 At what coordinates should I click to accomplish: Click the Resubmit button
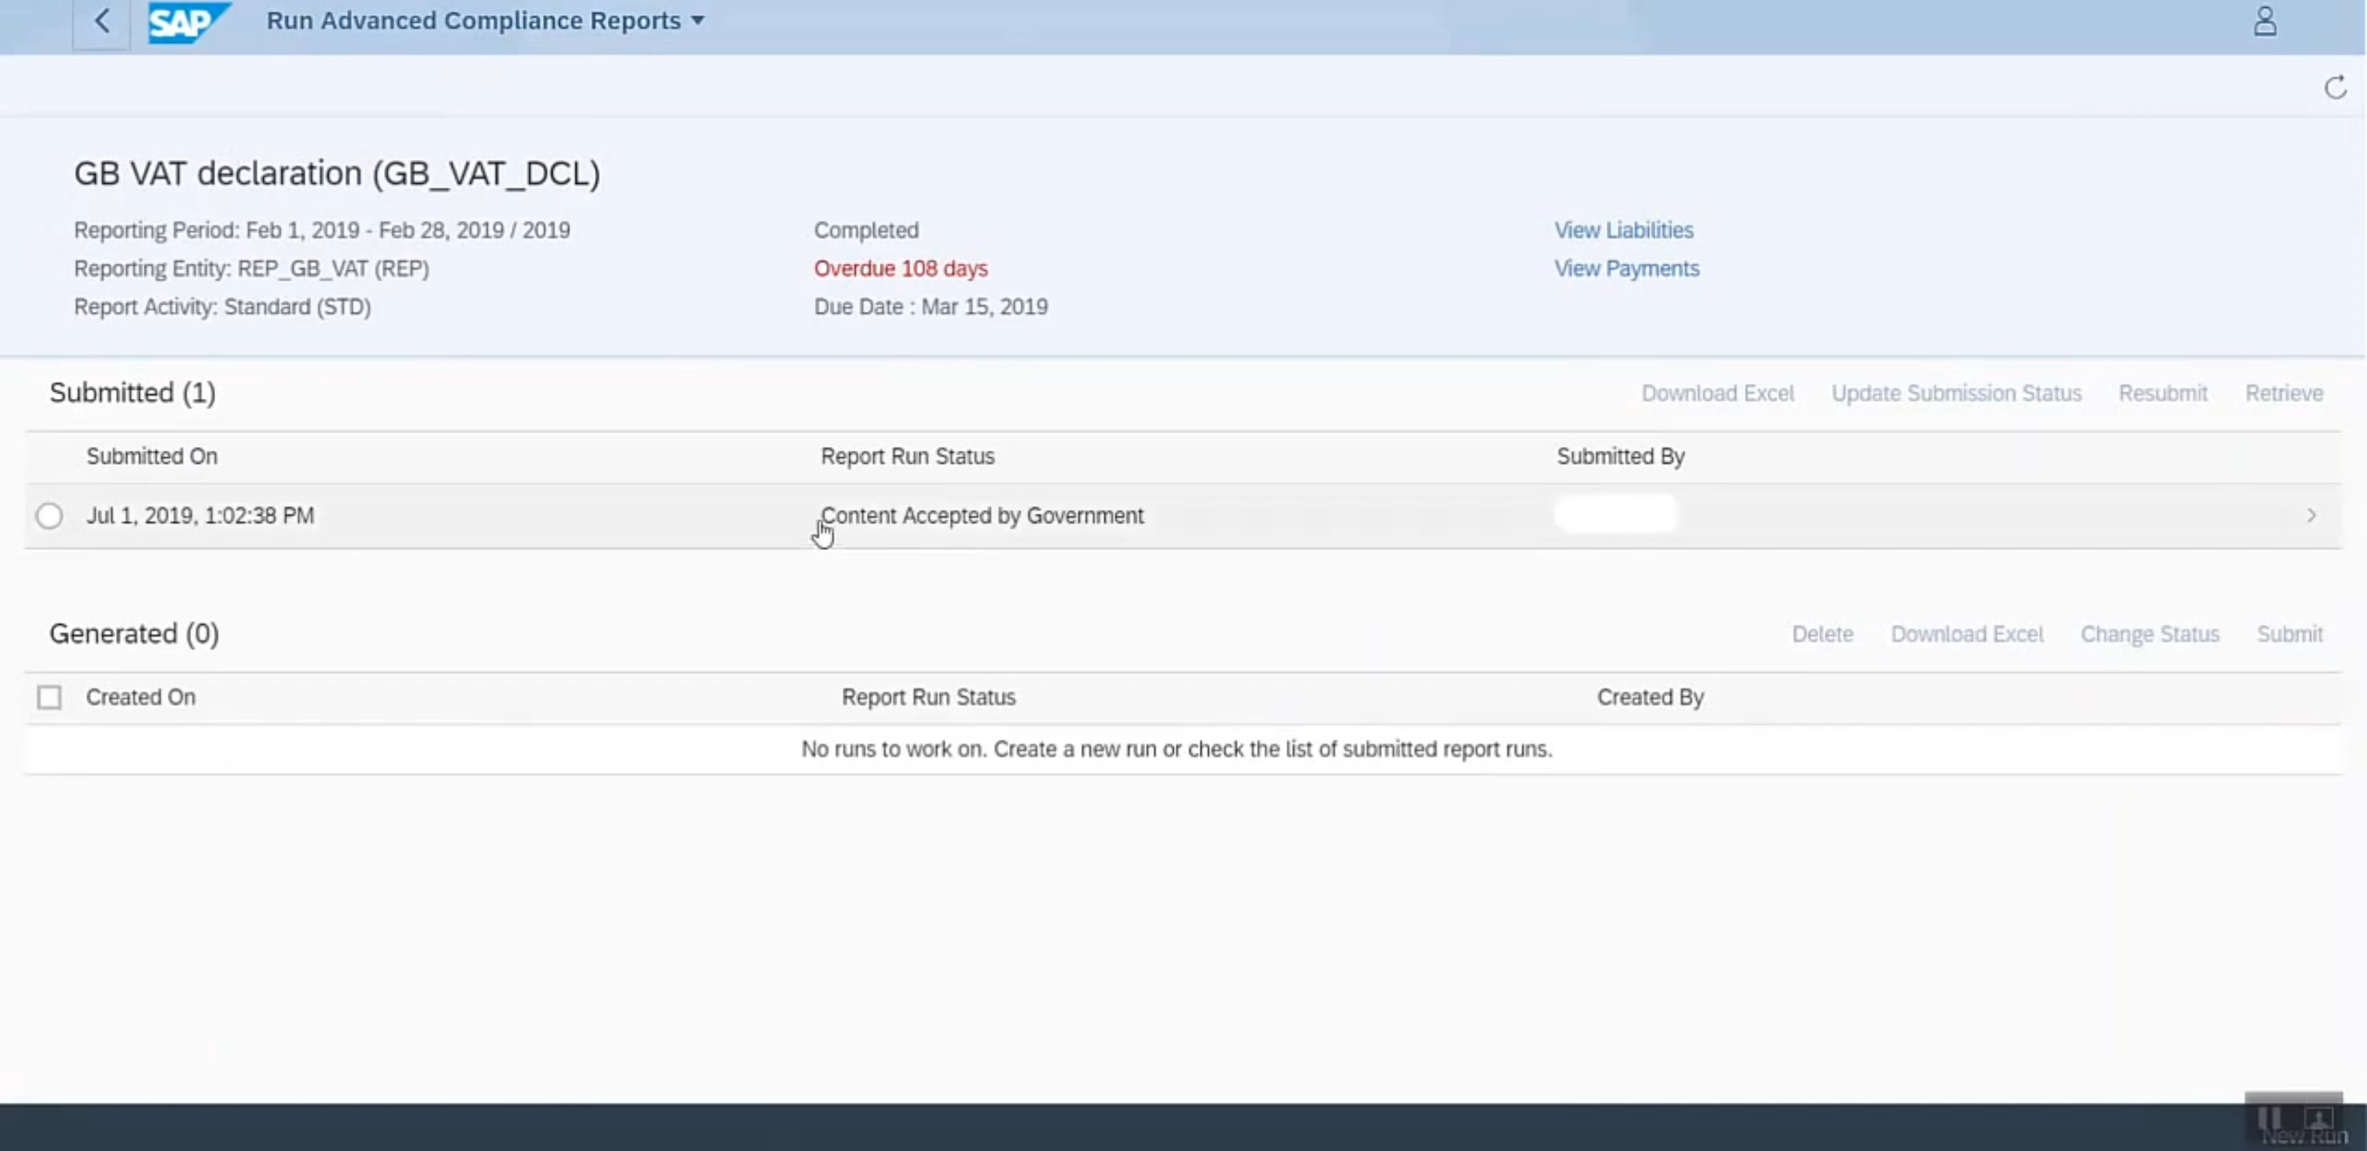click(x=2162, y=394)
